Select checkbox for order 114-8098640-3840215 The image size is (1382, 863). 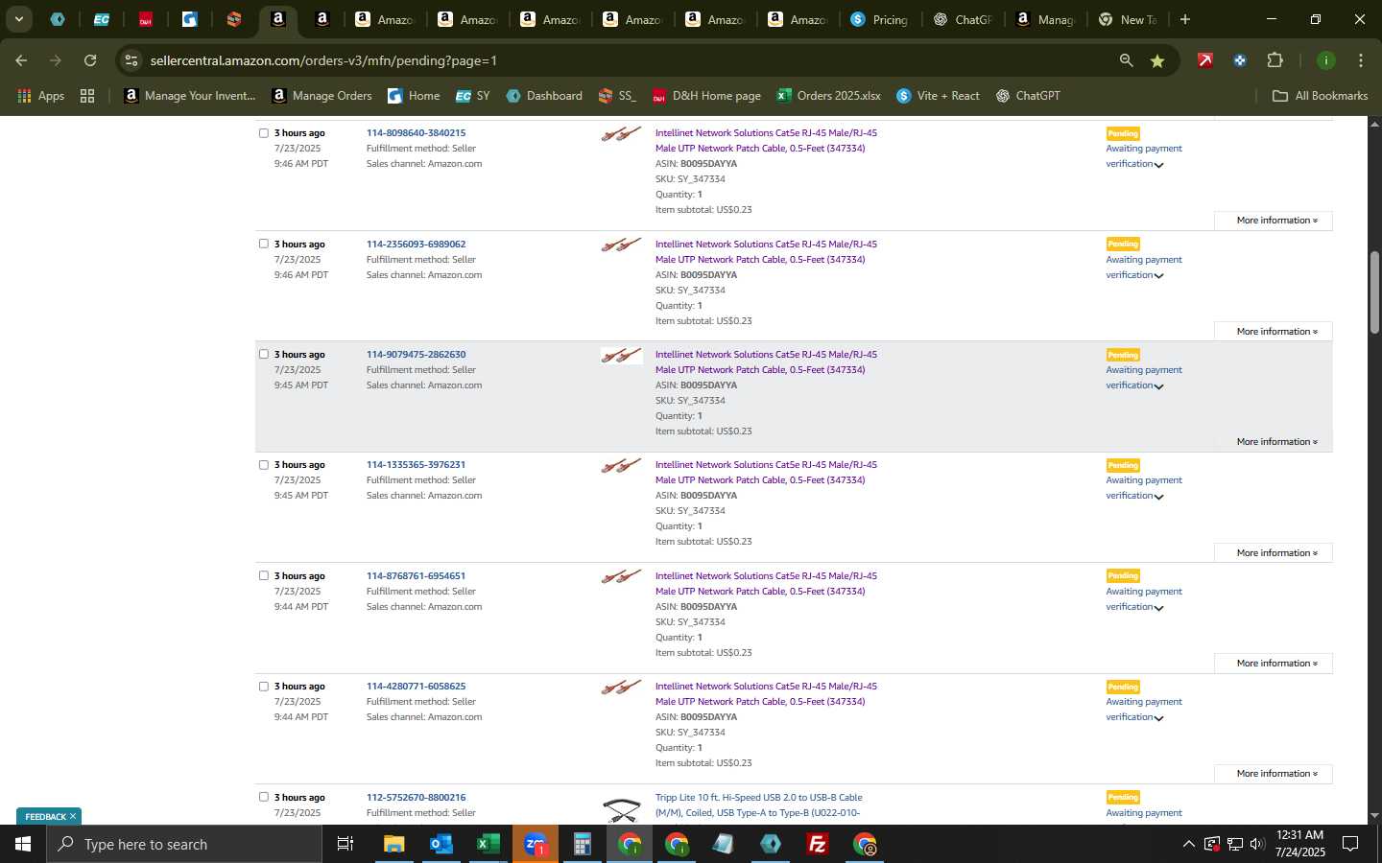point(264,133)
